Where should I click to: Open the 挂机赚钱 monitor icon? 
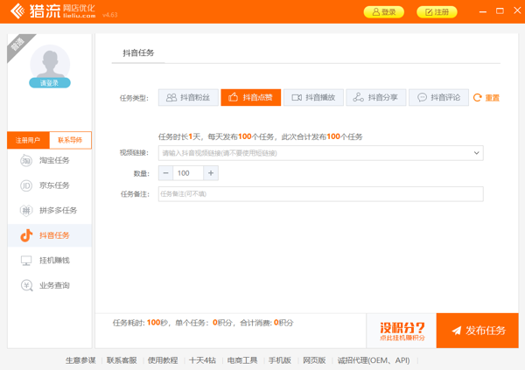(x=26, y=261)
